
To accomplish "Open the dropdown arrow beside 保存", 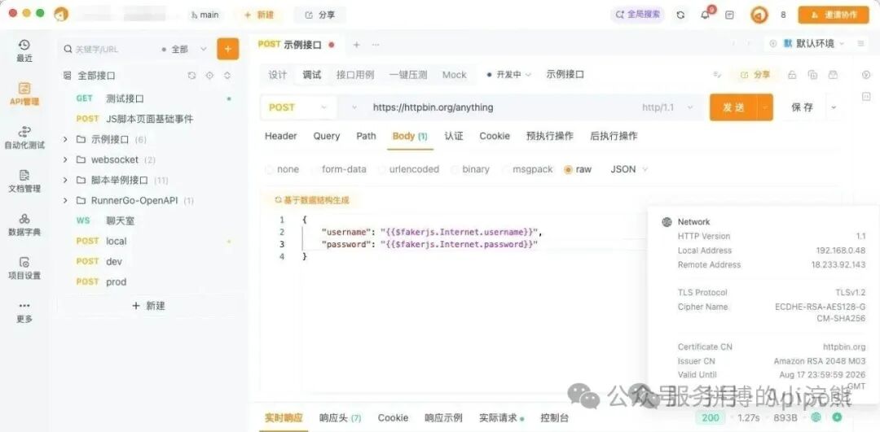I will tap(834, 107).
